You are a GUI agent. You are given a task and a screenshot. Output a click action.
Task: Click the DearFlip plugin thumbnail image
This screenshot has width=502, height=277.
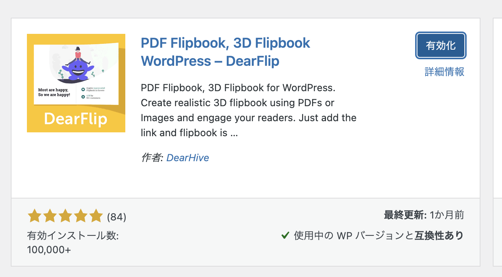pyautogui.click(x=76, y=83)
